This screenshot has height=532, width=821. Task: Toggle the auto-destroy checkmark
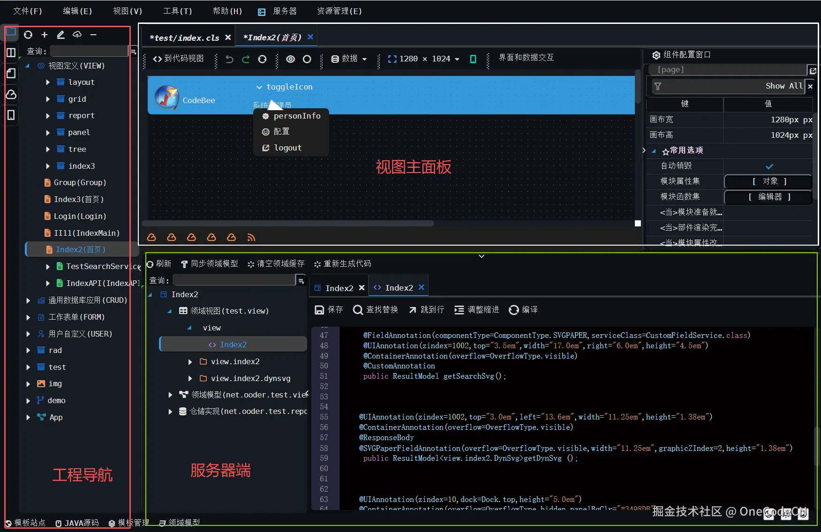tap(769, 166)
